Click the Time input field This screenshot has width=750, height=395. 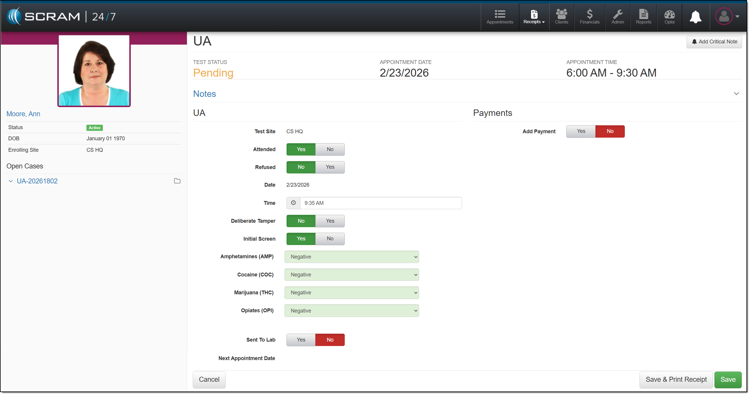[x=381, y=203]
